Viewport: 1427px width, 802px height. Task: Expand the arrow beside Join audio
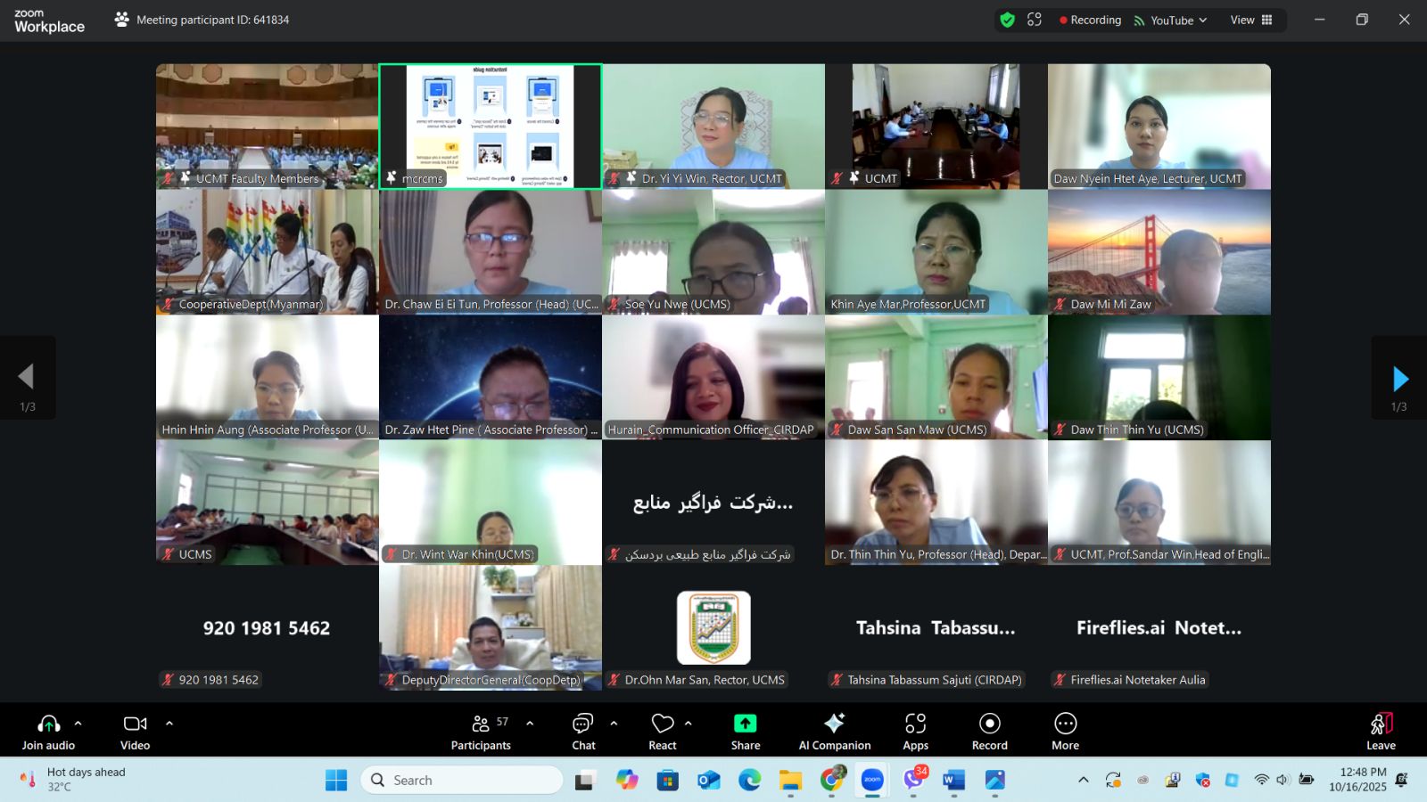click(x=78, y=724)
